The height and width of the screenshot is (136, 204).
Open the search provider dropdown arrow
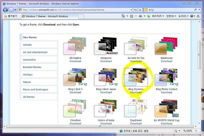[199, 10]
